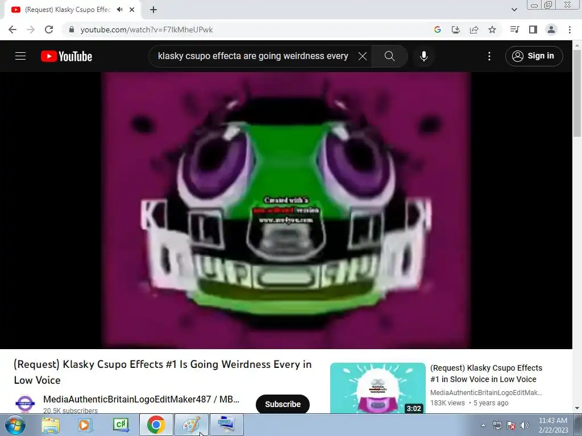Open the volume tray icon

(525, 425)
